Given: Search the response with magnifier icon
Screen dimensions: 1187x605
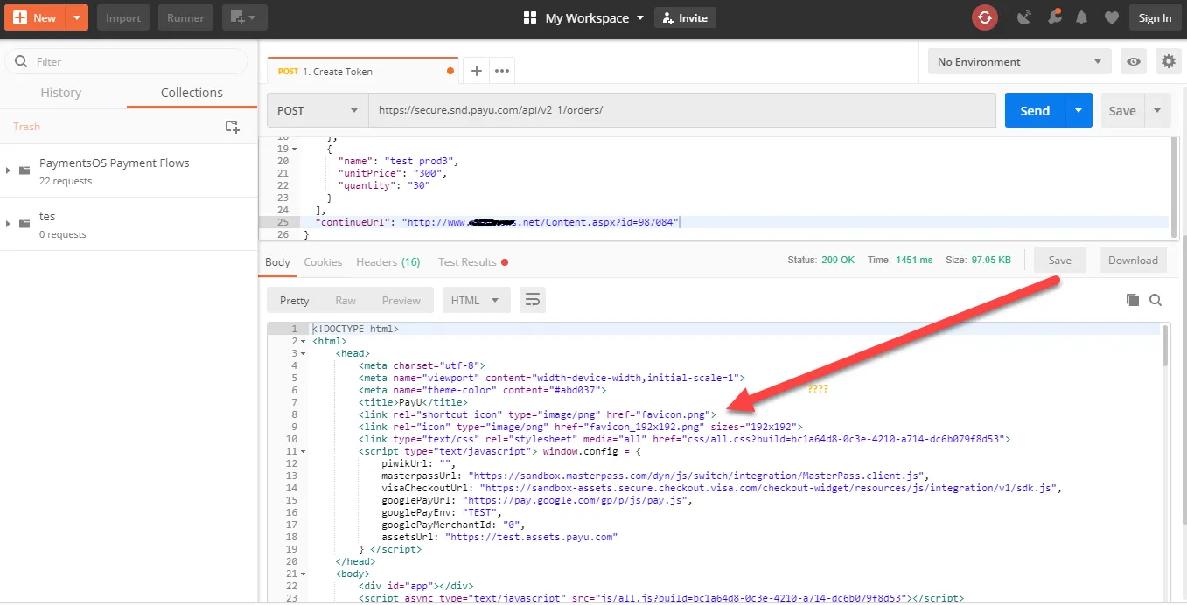Looking at the screenshot, I should (1156, 300).
